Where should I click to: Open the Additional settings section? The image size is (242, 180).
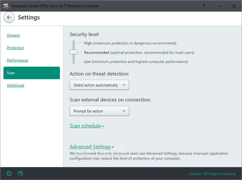coord(15,85)
